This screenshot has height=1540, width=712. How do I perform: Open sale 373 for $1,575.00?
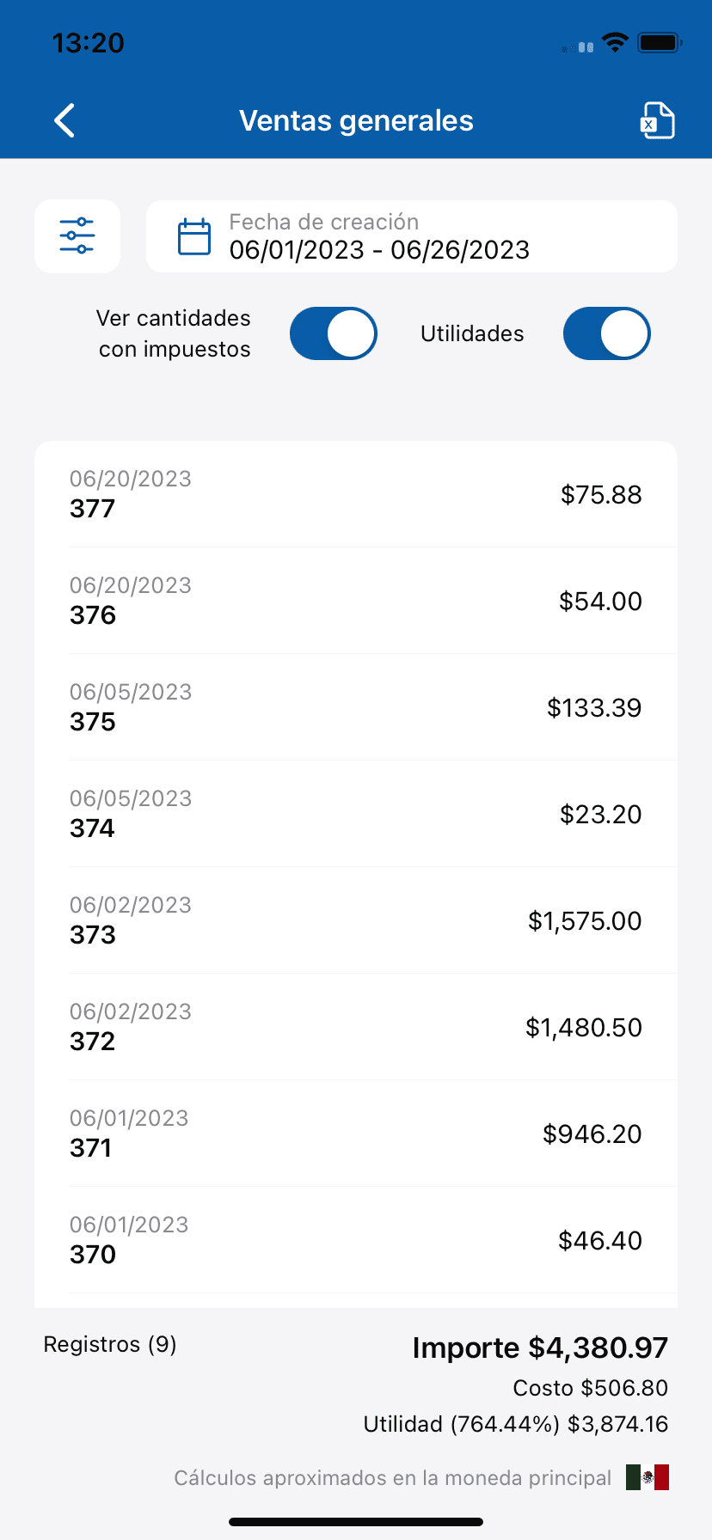(356, 920)
